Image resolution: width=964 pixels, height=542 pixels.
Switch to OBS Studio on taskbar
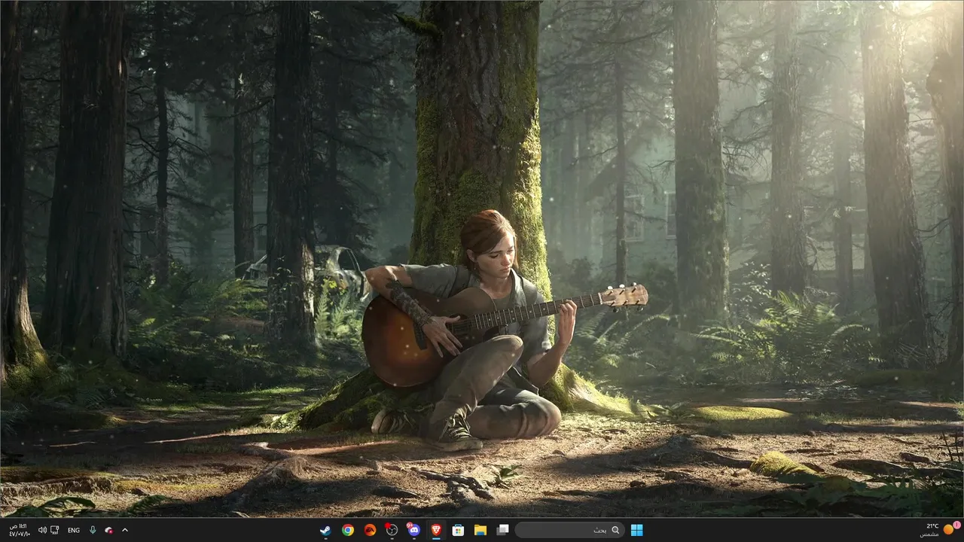coord(392,530)
